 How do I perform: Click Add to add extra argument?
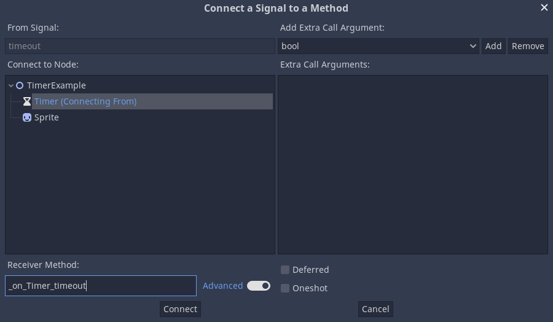click(493, 46)
